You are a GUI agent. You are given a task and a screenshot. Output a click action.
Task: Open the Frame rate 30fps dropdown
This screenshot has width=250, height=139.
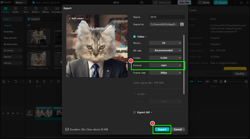click(x=165, y=73)
